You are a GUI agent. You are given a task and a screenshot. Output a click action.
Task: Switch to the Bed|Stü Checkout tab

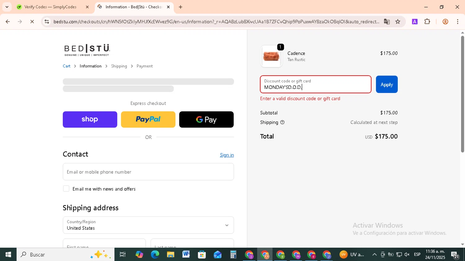[133, 7]
